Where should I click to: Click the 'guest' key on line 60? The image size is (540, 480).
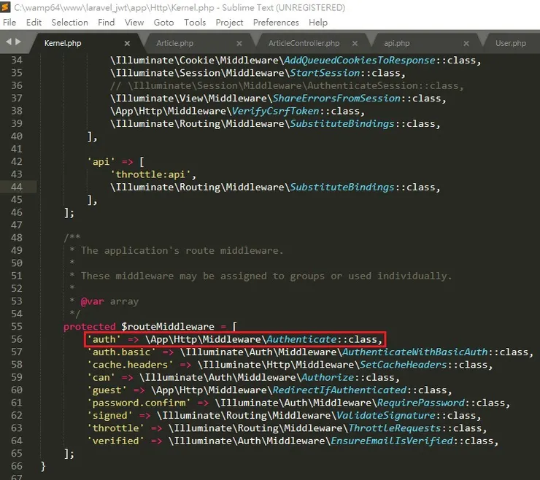107,390
